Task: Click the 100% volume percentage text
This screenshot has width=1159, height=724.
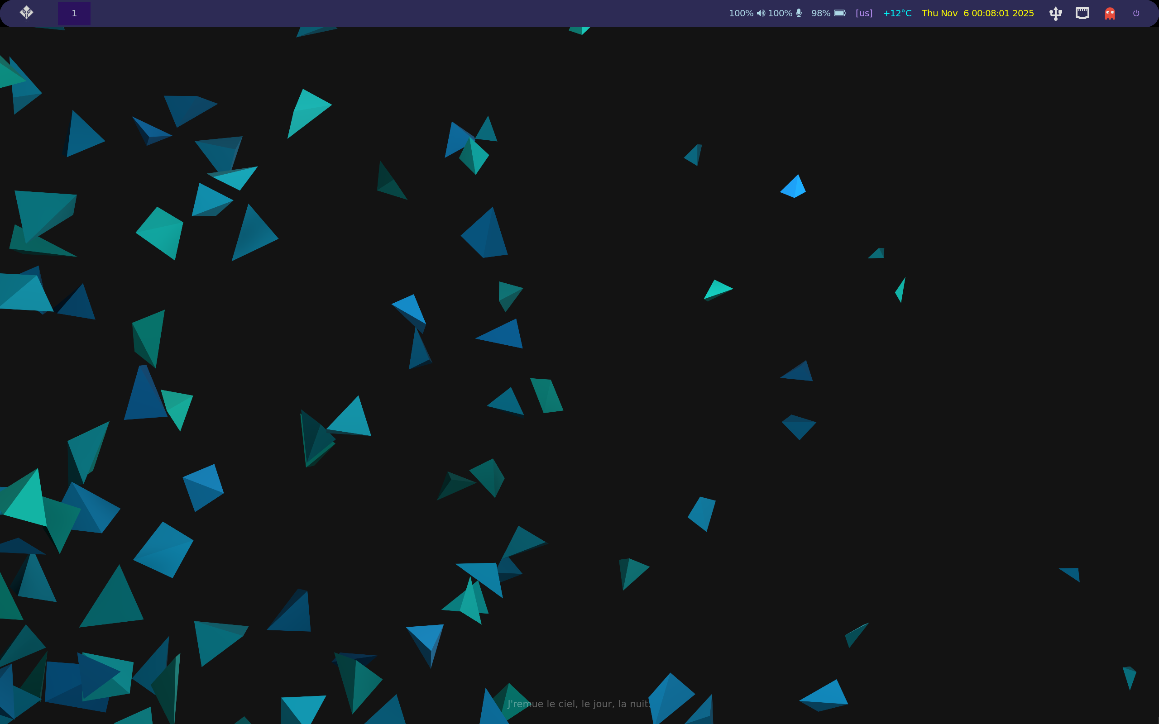Action: point(741,14)
